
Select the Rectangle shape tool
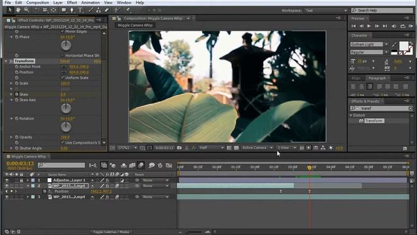click(x=64, y=10)
